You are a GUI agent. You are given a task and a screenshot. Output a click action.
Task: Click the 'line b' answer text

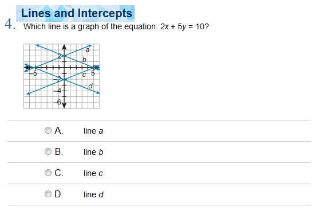pos(93,152)
